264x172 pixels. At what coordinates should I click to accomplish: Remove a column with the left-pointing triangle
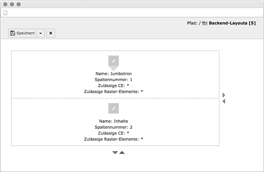tap(224, 101)
